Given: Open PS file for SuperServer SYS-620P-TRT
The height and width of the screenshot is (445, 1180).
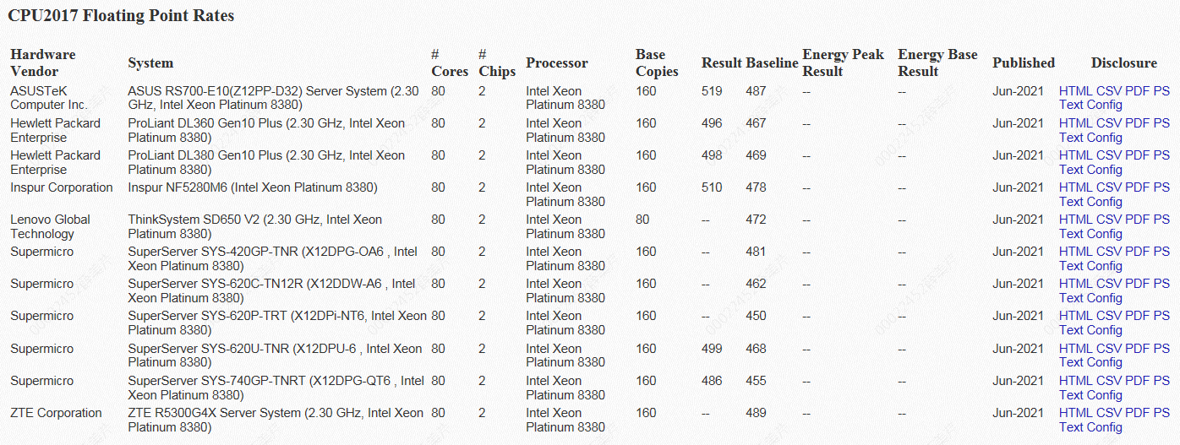Looking at the screenshot, I should click(x=1161, y=316).
